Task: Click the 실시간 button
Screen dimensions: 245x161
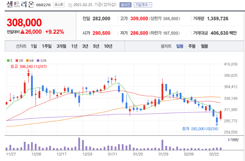Action: point(126,5)
